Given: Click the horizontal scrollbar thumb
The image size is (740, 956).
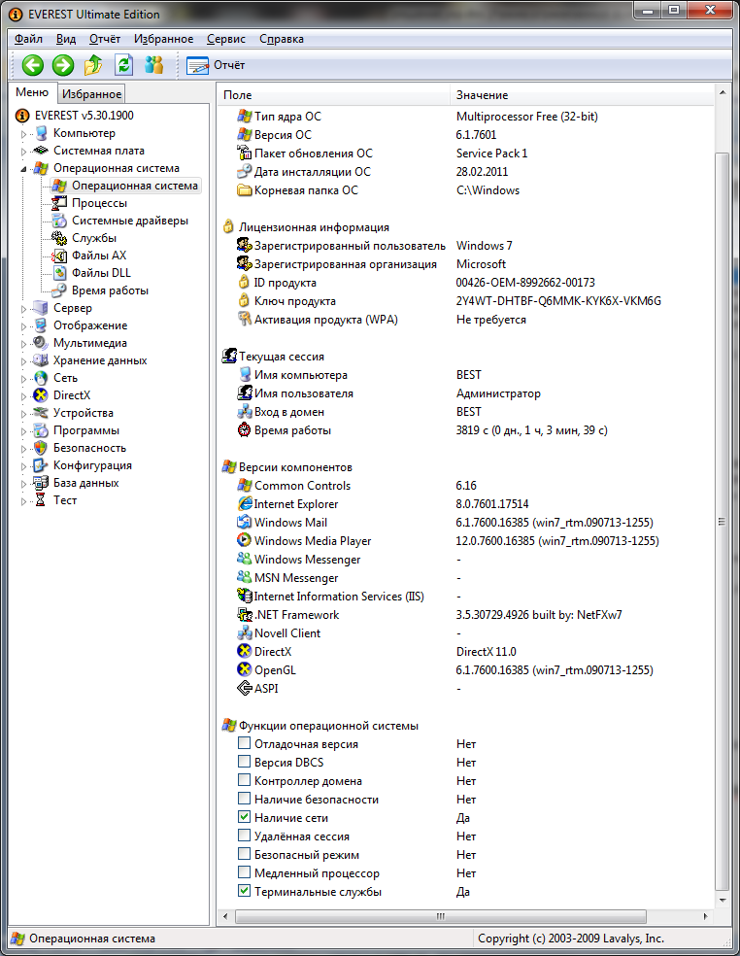Looking at the screenshot, I should pos(441,916).
